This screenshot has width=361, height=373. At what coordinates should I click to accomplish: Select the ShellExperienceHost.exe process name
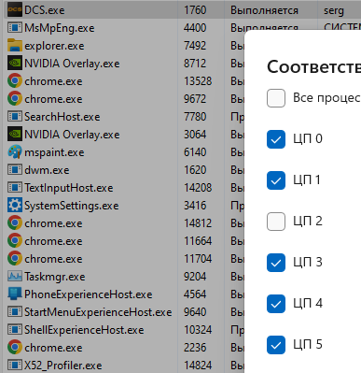point(84,330)
